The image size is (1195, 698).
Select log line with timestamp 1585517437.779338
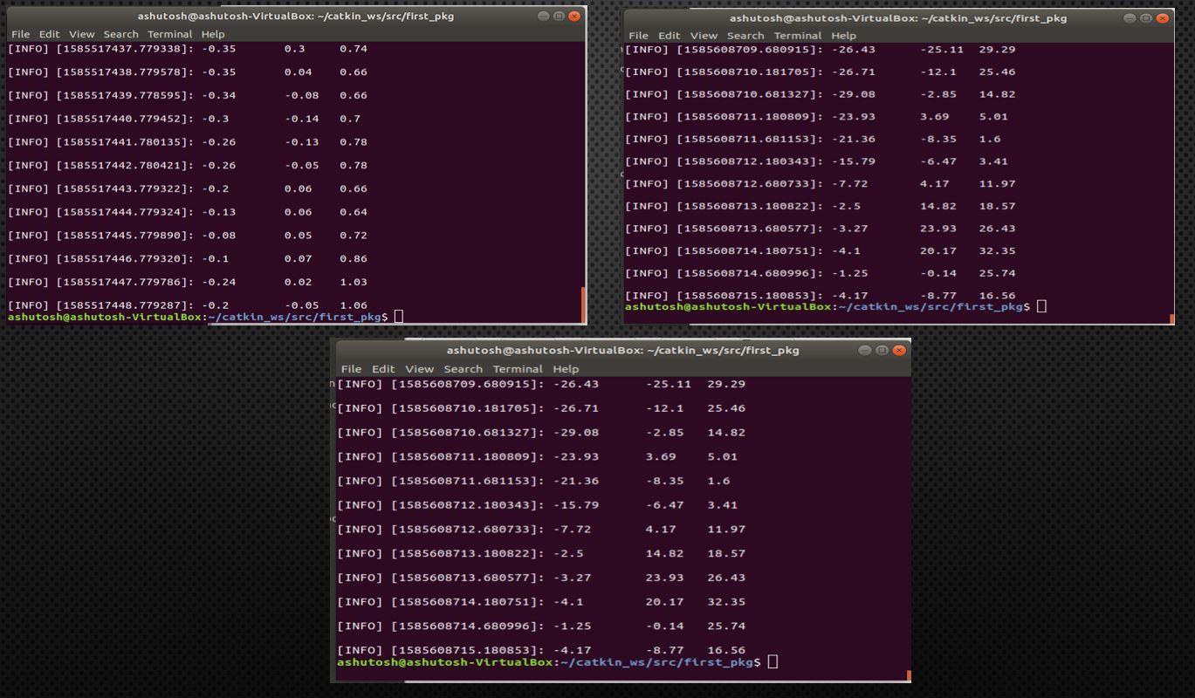[188, 49]
